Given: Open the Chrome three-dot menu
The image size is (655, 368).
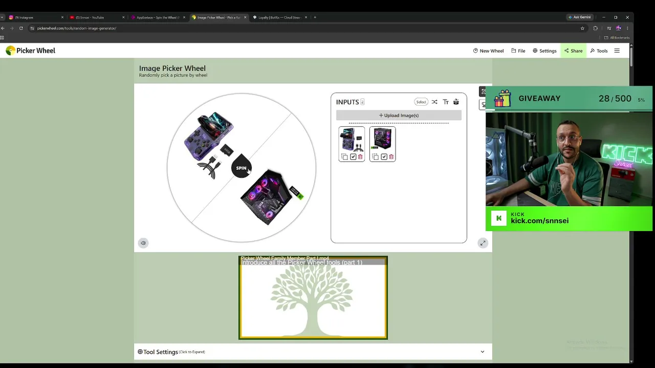Looking at the screenshot, I should coord(627,28).
